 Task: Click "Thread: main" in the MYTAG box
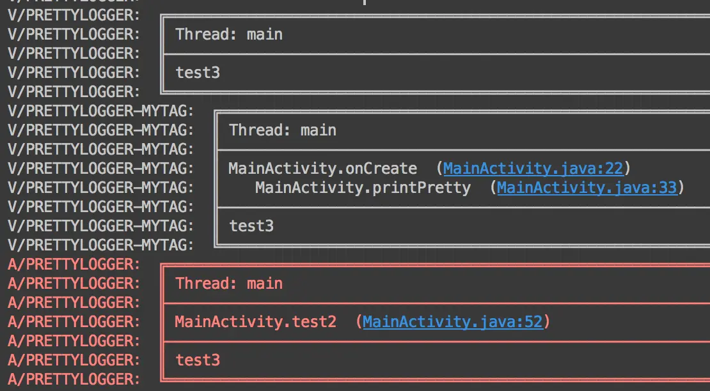(x=282, y=130)
